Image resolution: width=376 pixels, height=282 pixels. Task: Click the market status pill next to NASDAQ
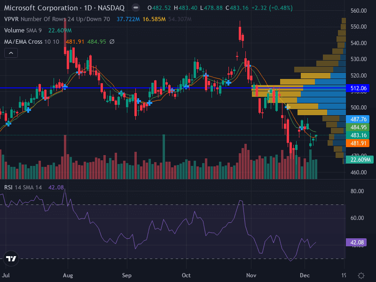[136, 8]
